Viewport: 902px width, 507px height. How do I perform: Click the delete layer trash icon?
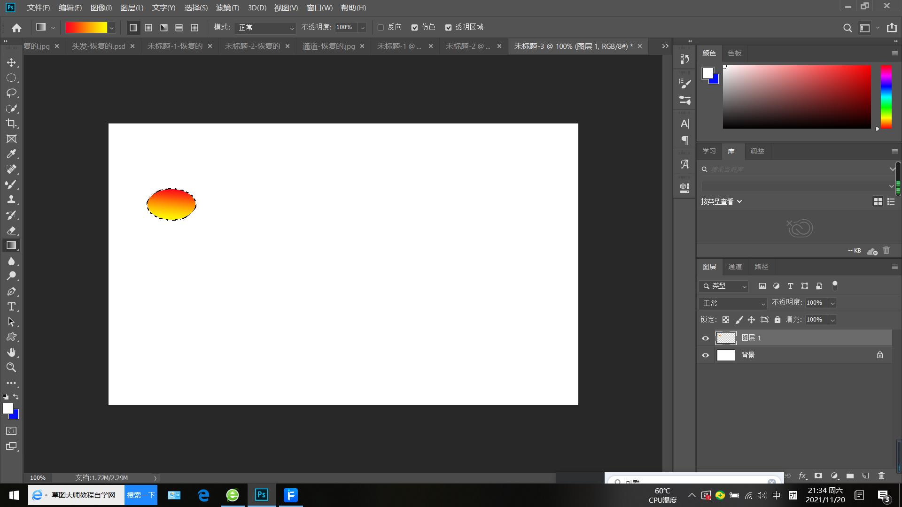tap(881, 476)
